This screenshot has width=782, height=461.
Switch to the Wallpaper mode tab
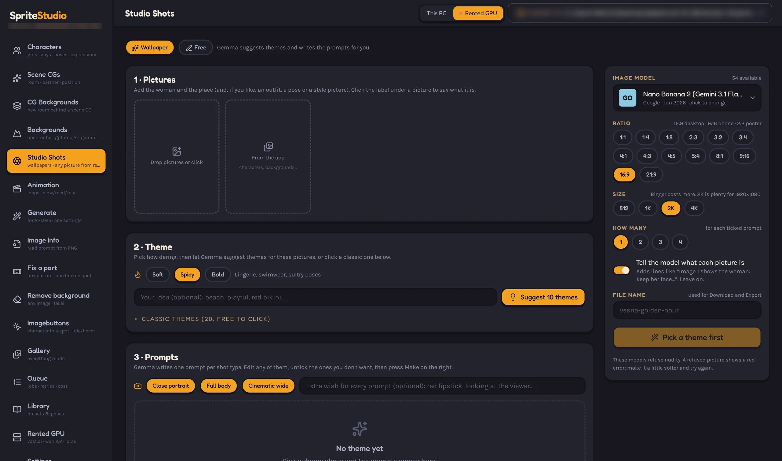150,48
